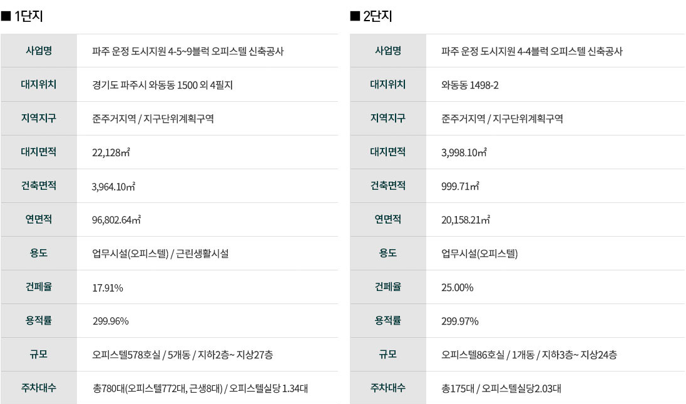The height and width of the screenshot is (404, 686).
Task: Select the 96,802.64㎡ total floor area
Action: tap(116, 219)
